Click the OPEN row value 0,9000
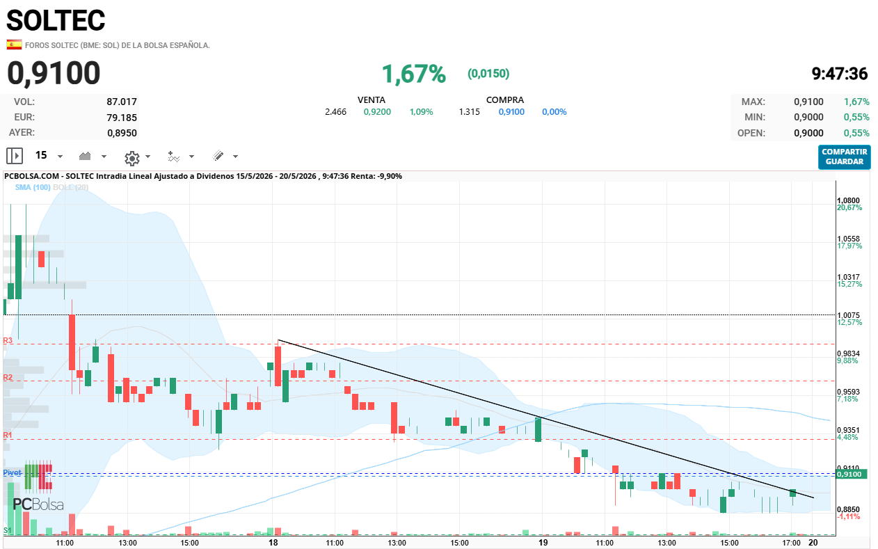878x549 pixels. pyautogui.click(x=808, y=133)
